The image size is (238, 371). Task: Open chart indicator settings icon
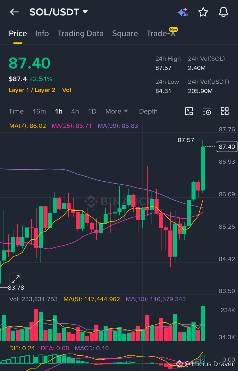pos(207,111)
